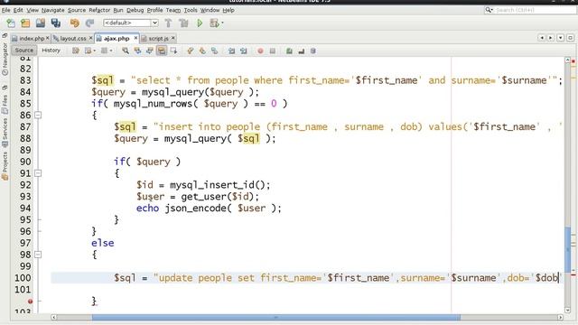Maximize the editor window button
Viewport: 578px width, 325px height.
[x=570, y=38]
